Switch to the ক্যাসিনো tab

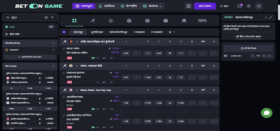coord(106,6)
